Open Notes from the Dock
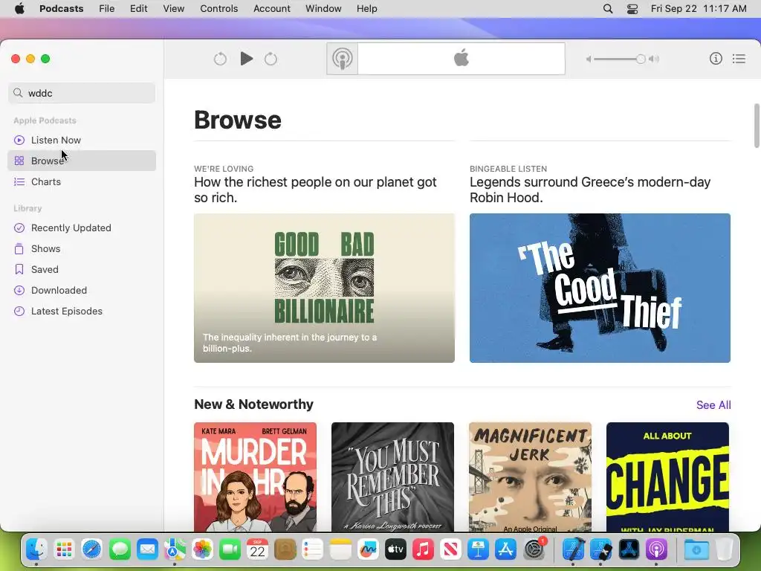 click(x=340, y=549)
